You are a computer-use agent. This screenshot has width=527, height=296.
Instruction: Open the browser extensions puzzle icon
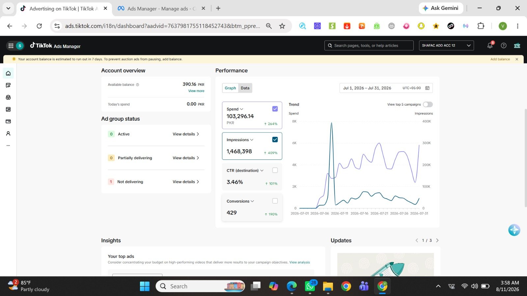point(481,26)
